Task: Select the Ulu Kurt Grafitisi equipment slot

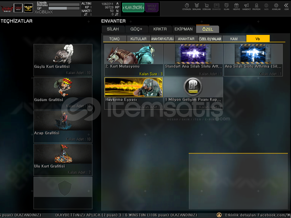Action: coord(63,160)
